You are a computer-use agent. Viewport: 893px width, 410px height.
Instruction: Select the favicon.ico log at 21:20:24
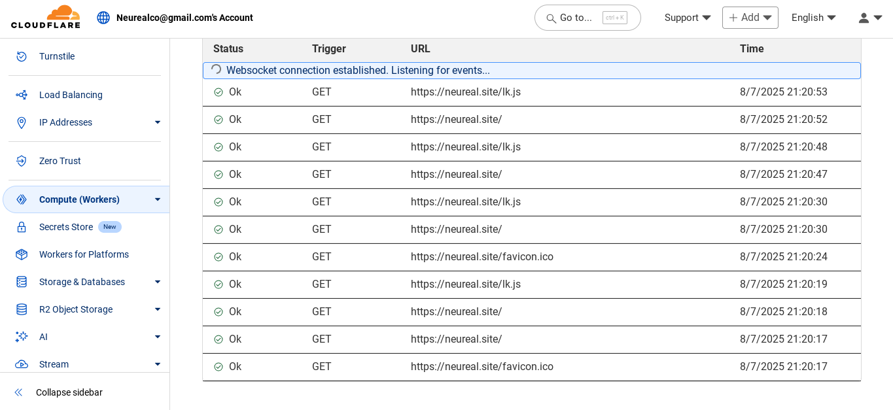pyautogui.click(x=482, y=257)
